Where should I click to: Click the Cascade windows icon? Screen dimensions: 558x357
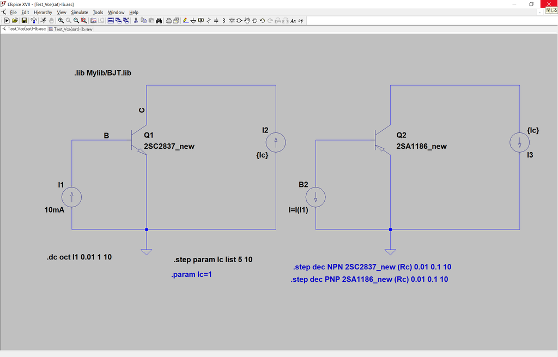pos(118,21)
